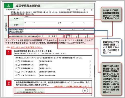Click the blue-outlined alternate installation address field
This screenshot has height=98, width=125.
51,31
